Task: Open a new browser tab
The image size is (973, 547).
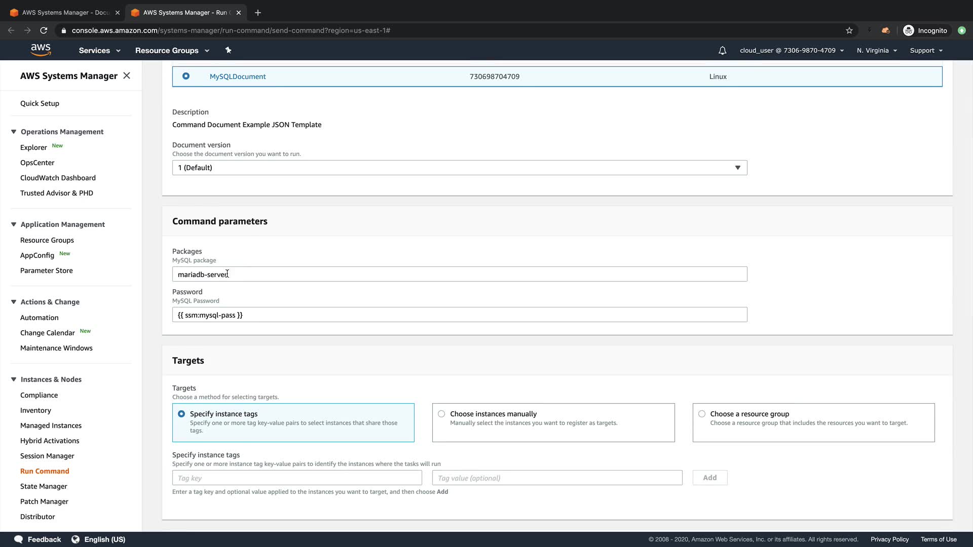Action: [257, 12]
